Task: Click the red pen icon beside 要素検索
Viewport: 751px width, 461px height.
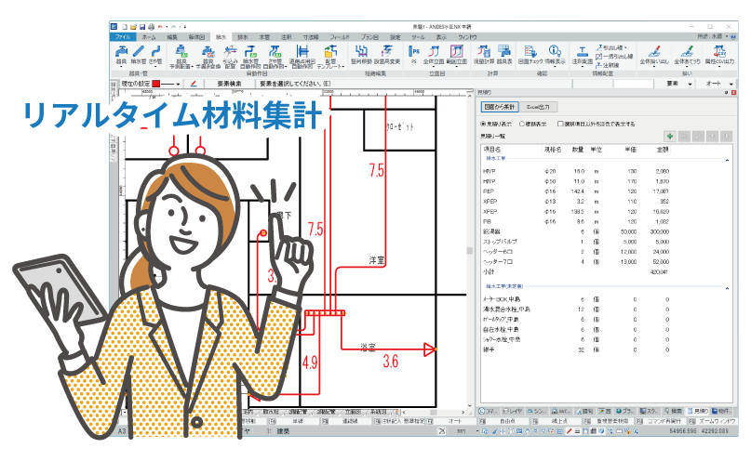Action: [194, 84]
